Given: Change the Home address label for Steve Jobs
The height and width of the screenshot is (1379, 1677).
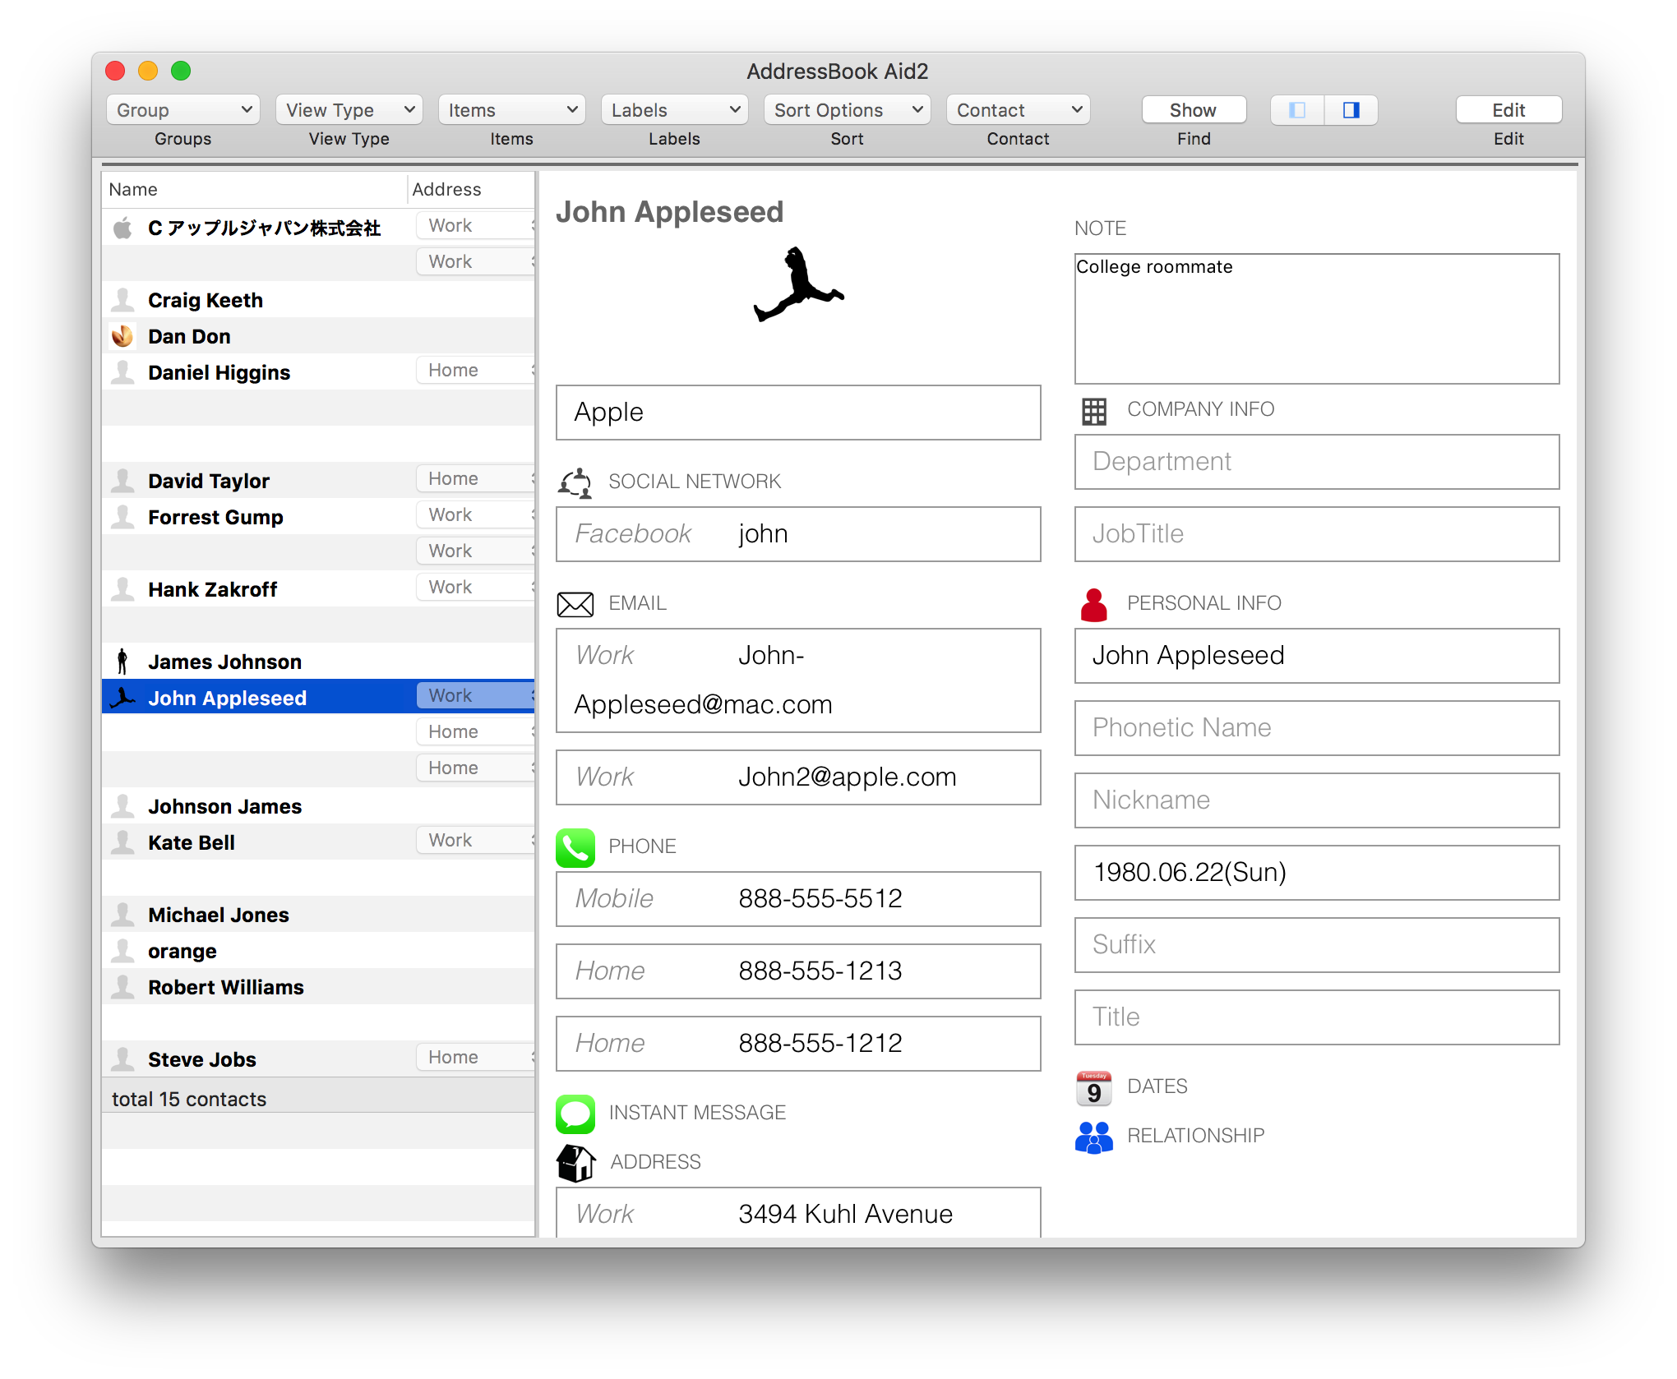Looking at the screenshot, I should pos(476,1058).
